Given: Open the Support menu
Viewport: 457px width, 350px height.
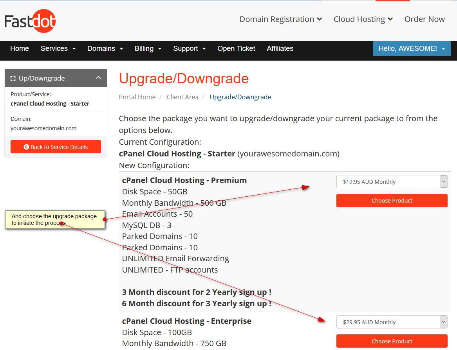Looking at the screenshot, I should 189,48.
